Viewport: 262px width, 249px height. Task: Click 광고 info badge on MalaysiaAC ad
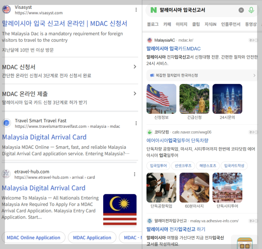click(253, 40)
